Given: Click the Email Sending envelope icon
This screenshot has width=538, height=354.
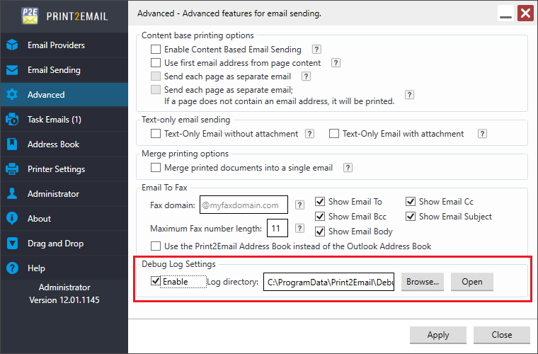Looking at the screenshot, I should (12, 70).
